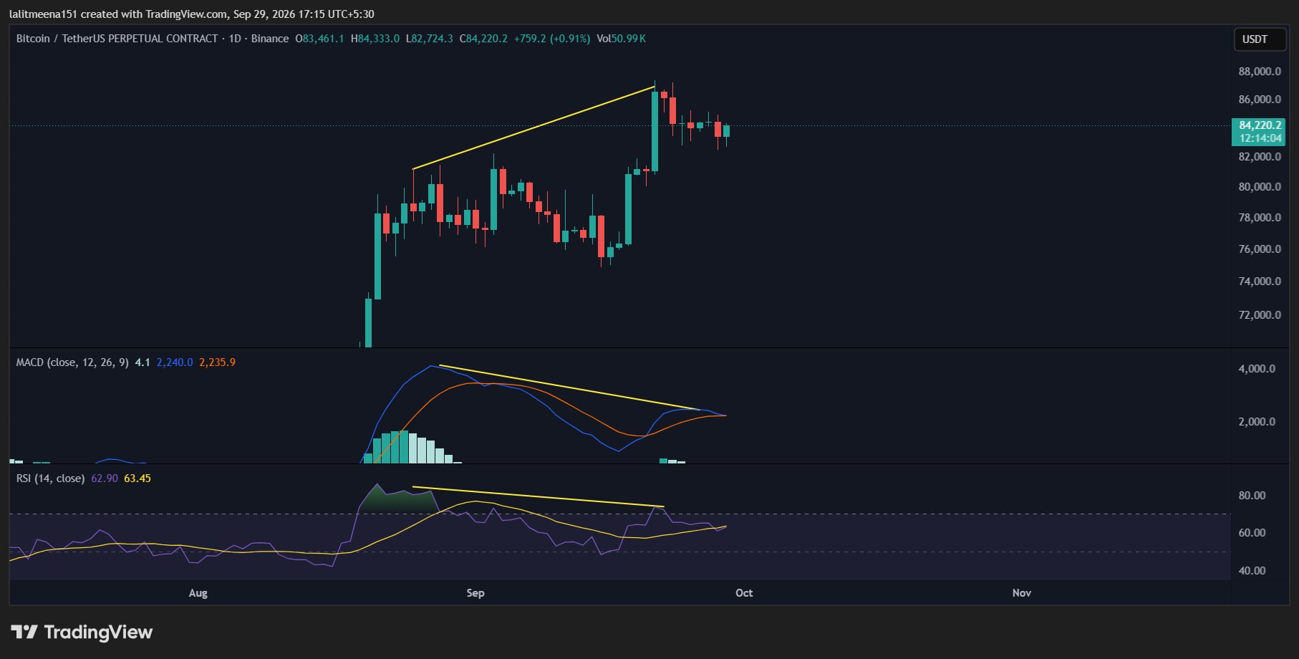
Task: Click the yellow trendline on price chart
Action: (x=533, y=128)
